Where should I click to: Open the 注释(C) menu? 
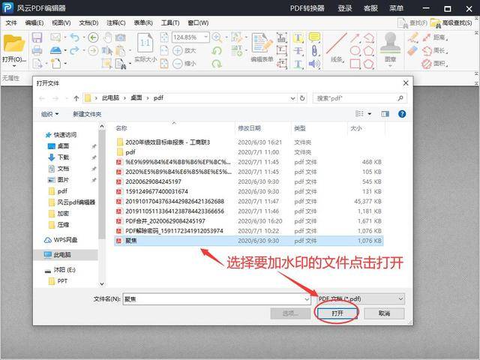pos(116,23)
